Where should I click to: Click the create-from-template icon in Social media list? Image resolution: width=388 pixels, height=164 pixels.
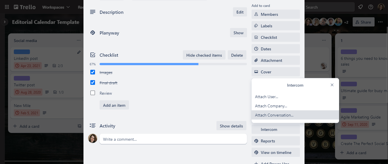(x=79, y=126)
